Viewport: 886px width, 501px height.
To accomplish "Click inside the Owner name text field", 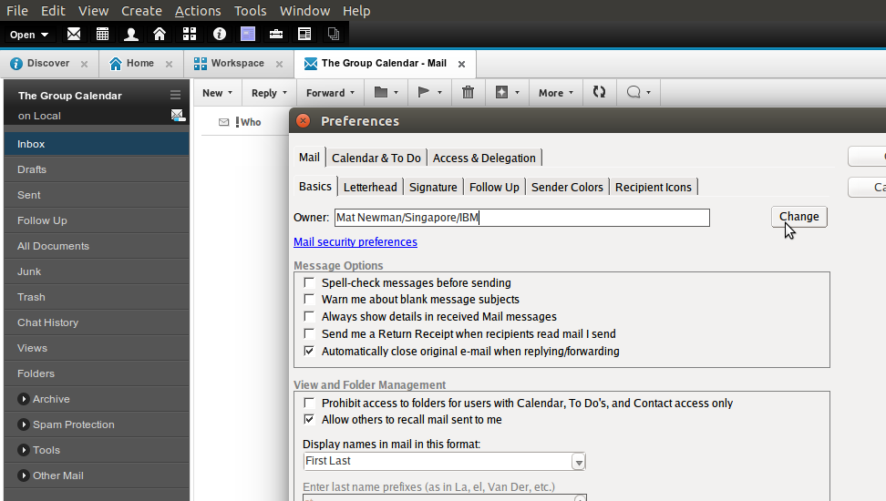I will click(x=520, y=218).
